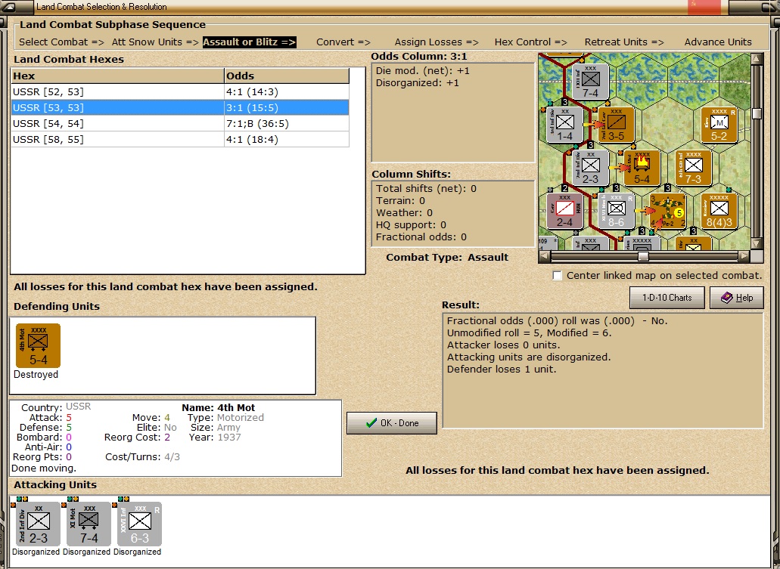Click the map scroll left arrow

(545, 256)
